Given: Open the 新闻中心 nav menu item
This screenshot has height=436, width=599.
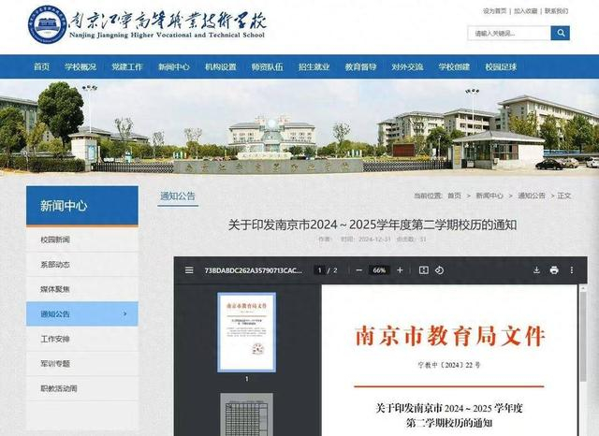Looking at the screenshot, I should [174, 66].
